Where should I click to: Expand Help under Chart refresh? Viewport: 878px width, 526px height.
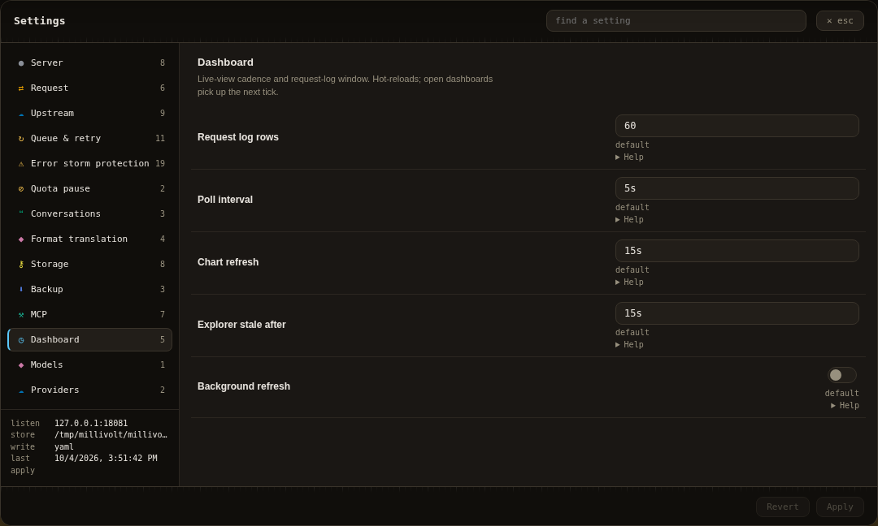pos(629,282)
